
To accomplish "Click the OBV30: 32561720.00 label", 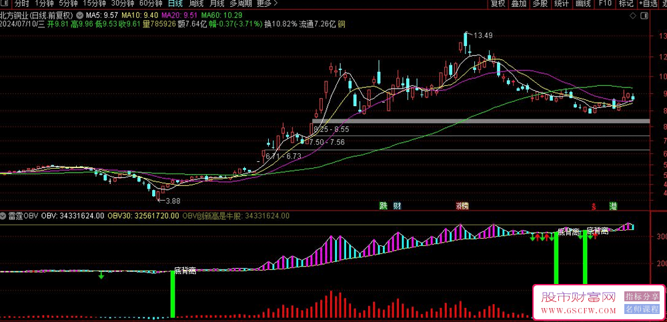I will coord(143,216).
